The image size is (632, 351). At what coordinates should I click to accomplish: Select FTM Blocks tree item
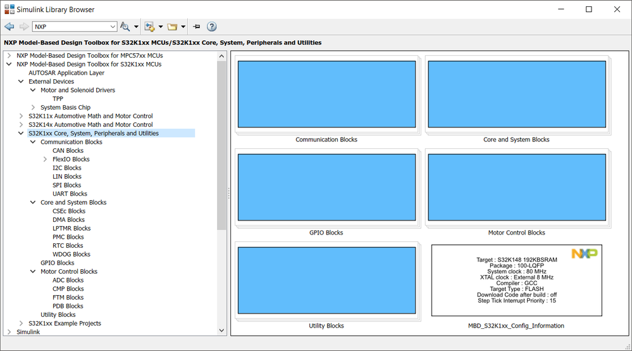[68, 297]
